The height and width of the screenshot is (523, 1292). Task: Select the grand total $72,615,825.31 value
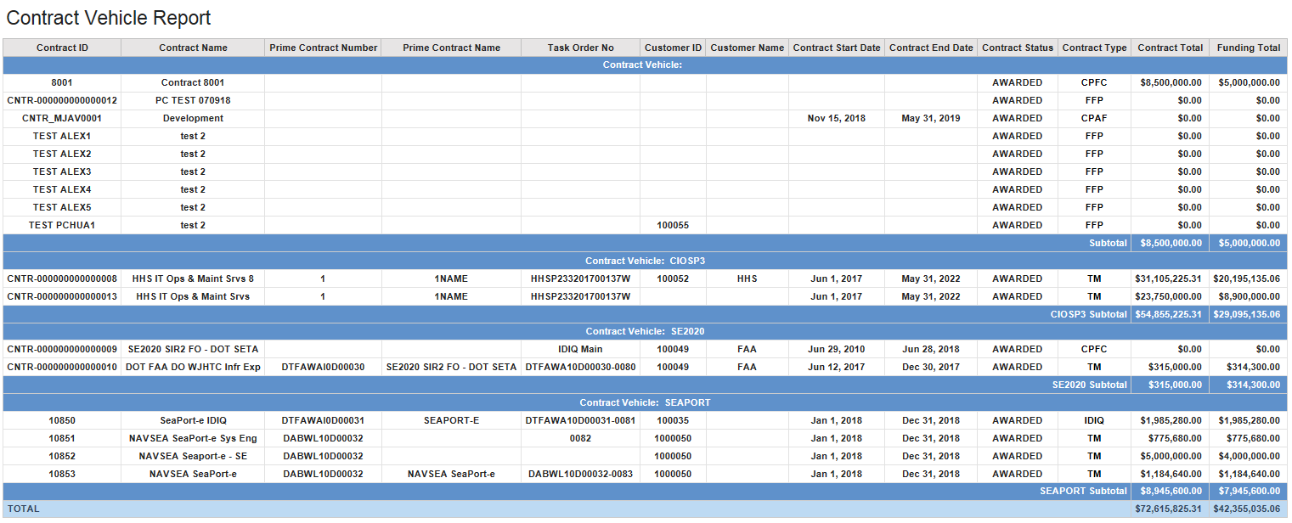tap(1170, 509)
